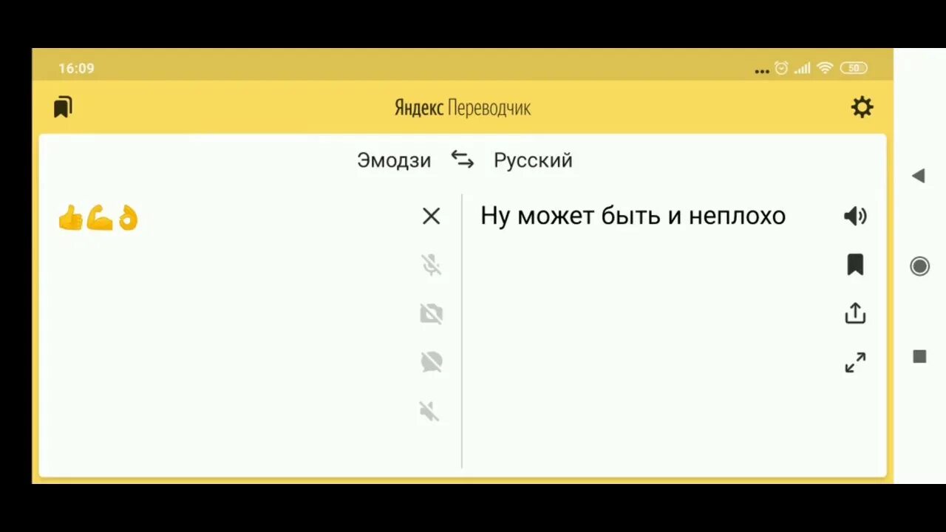Viewport: 946px width, 532px height.
Task: Tap the Яндекс Переводчик title
Action: point(463,108)
